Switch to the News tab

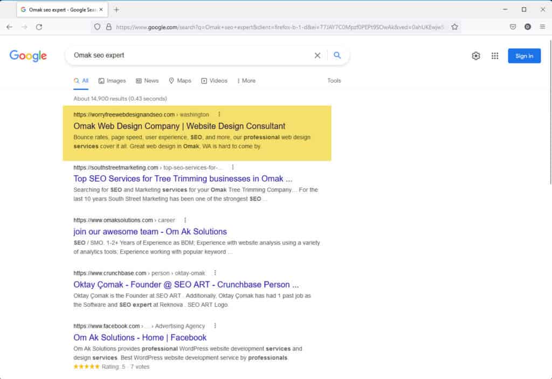[x=147, y=81]
